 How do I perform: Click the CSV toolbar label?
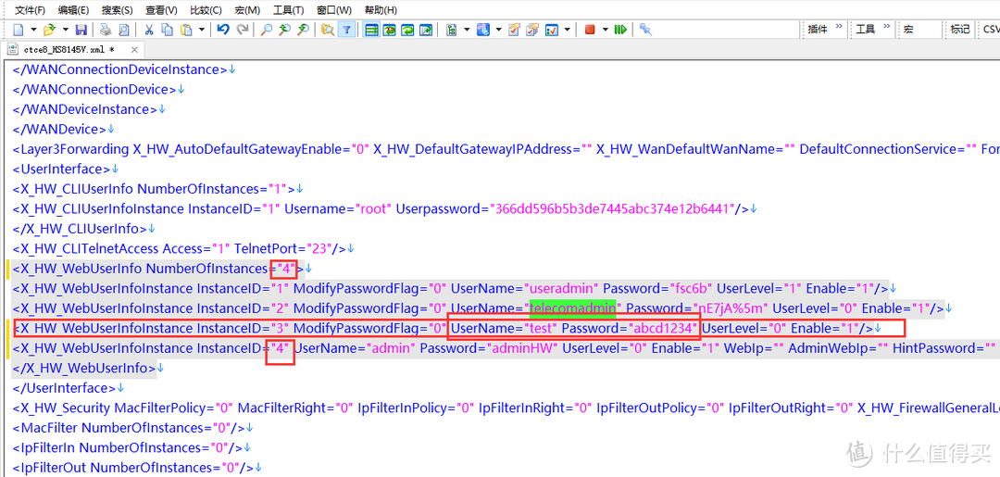coord(991,30)
